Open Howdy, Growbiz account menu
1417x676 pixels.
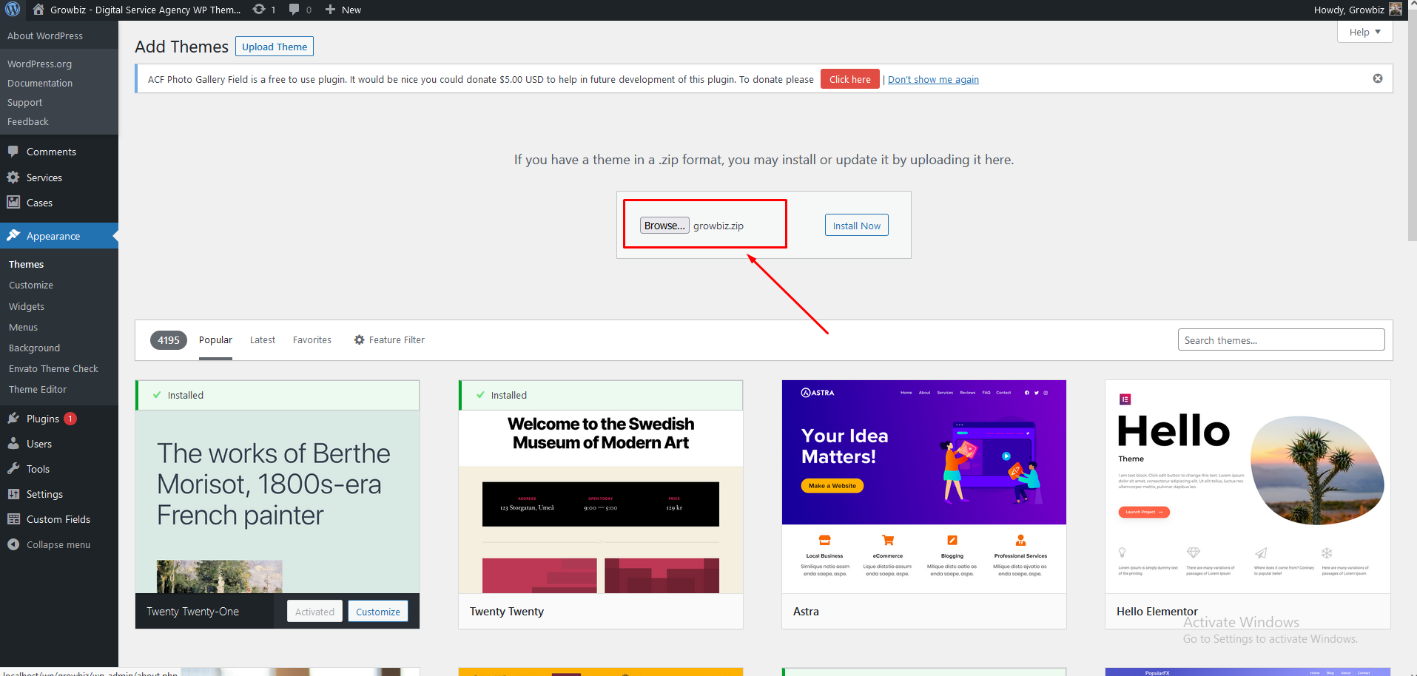tap(1357, 10)
